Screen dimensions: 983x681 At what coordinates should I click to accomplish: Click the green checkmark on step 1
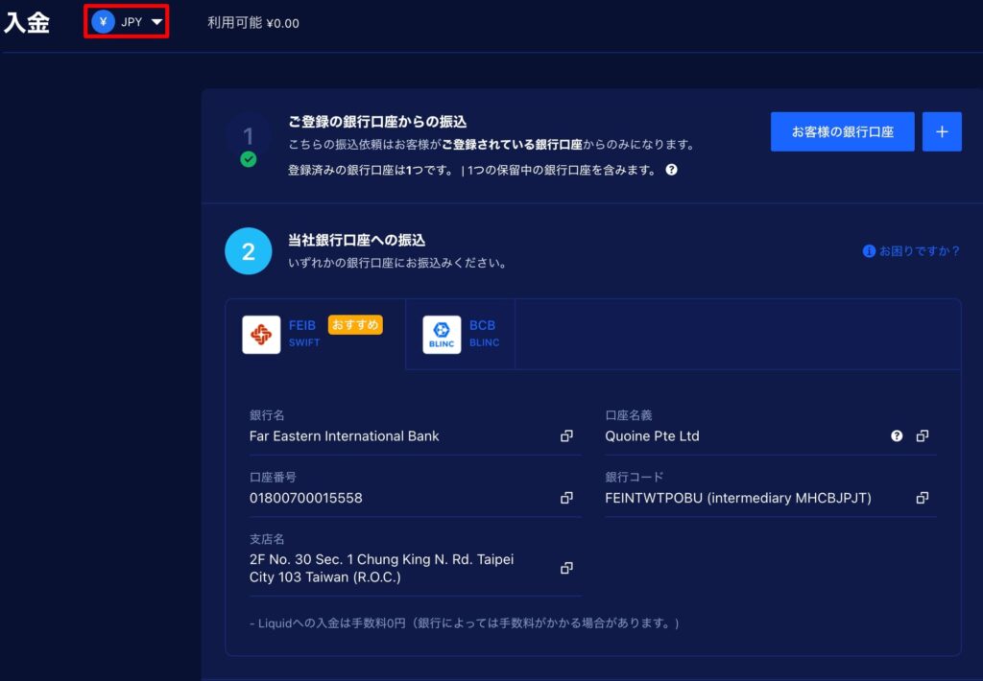[249, 159]
